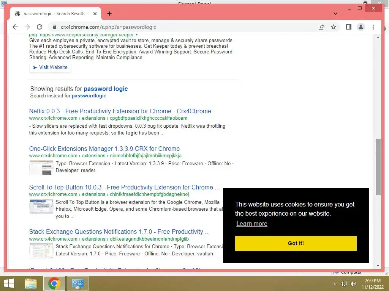Maximize the Chrome window

click(360, 8)
